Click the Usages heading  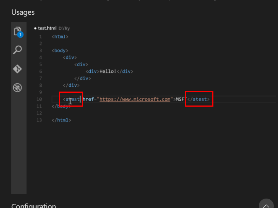23,12
